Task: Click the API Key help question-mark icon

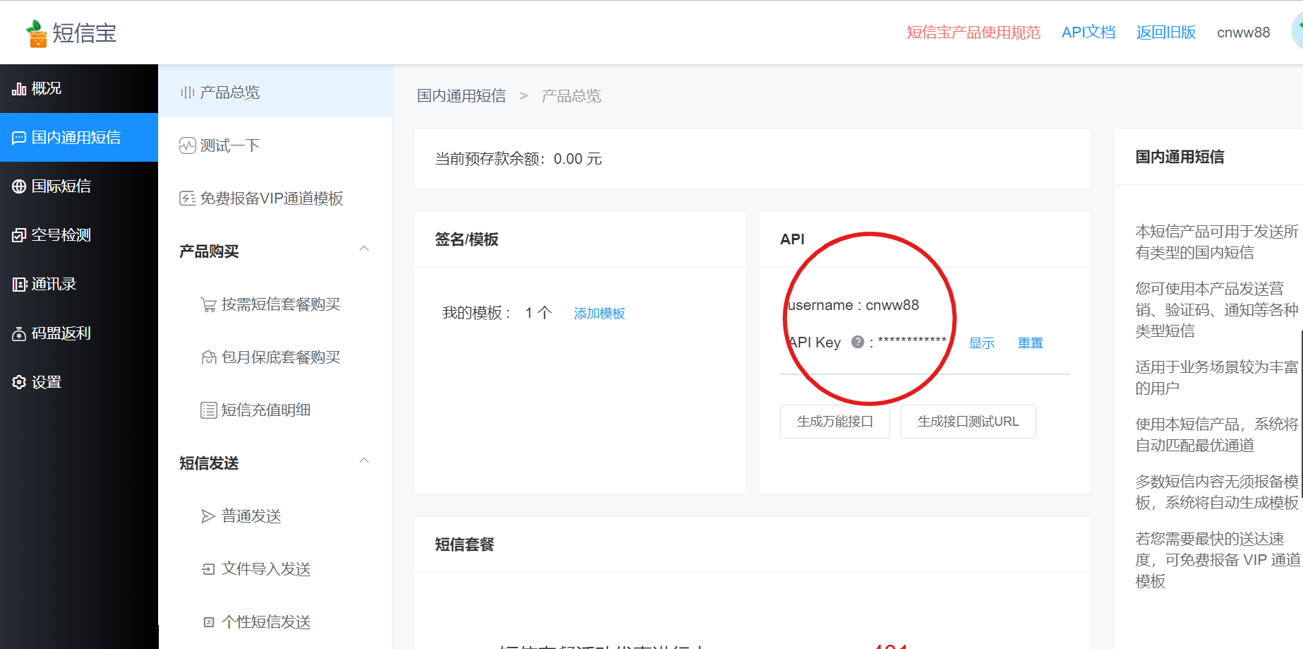Action: (x=858, y=342)
